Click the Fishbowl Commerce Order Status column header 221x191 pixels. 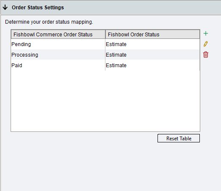[x=58, y=34]
